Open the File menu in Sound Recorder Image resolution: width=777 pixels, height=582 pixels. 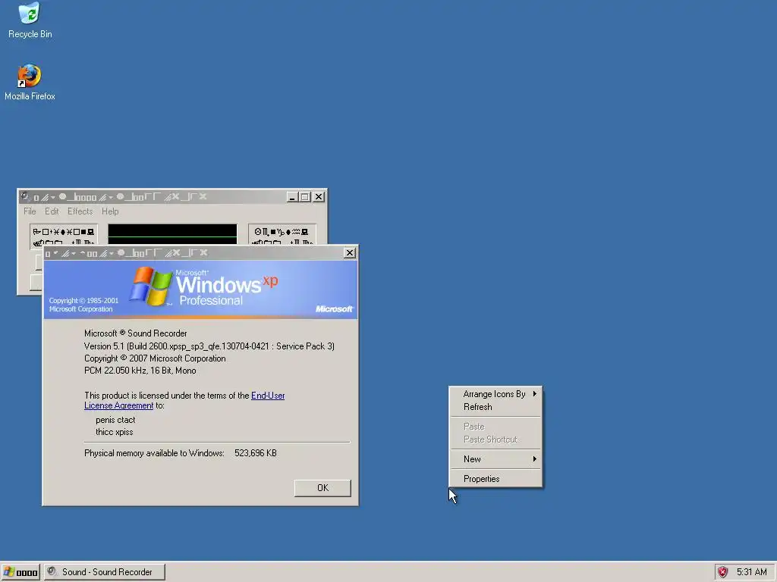point(30,211)
